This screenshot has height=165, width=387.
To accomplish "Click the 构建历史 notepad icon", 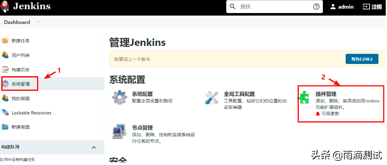I will click(5, 69).
